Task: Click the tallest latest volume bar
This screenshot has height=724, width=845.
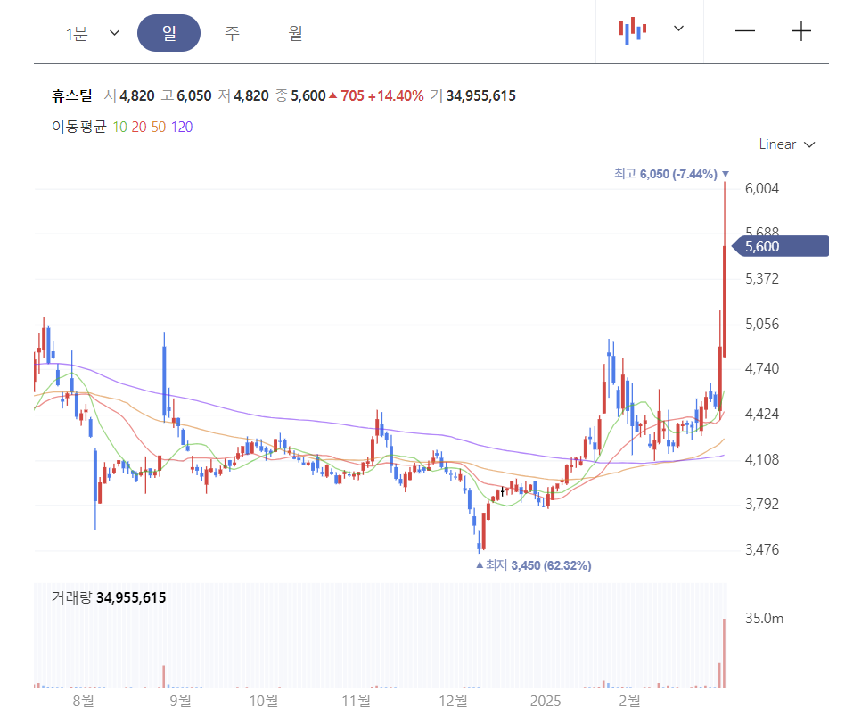Action: [x=725, y=654]
